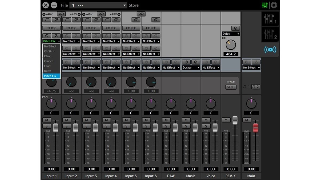This screenshot has width=320, height=180.
Task: Solo the Input 2 channel
Action: pyautogui.click(x=67, y=126)
